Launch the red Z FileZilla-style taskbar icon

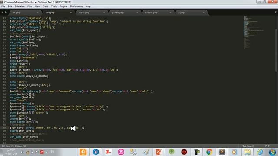(x=108, y=152)
